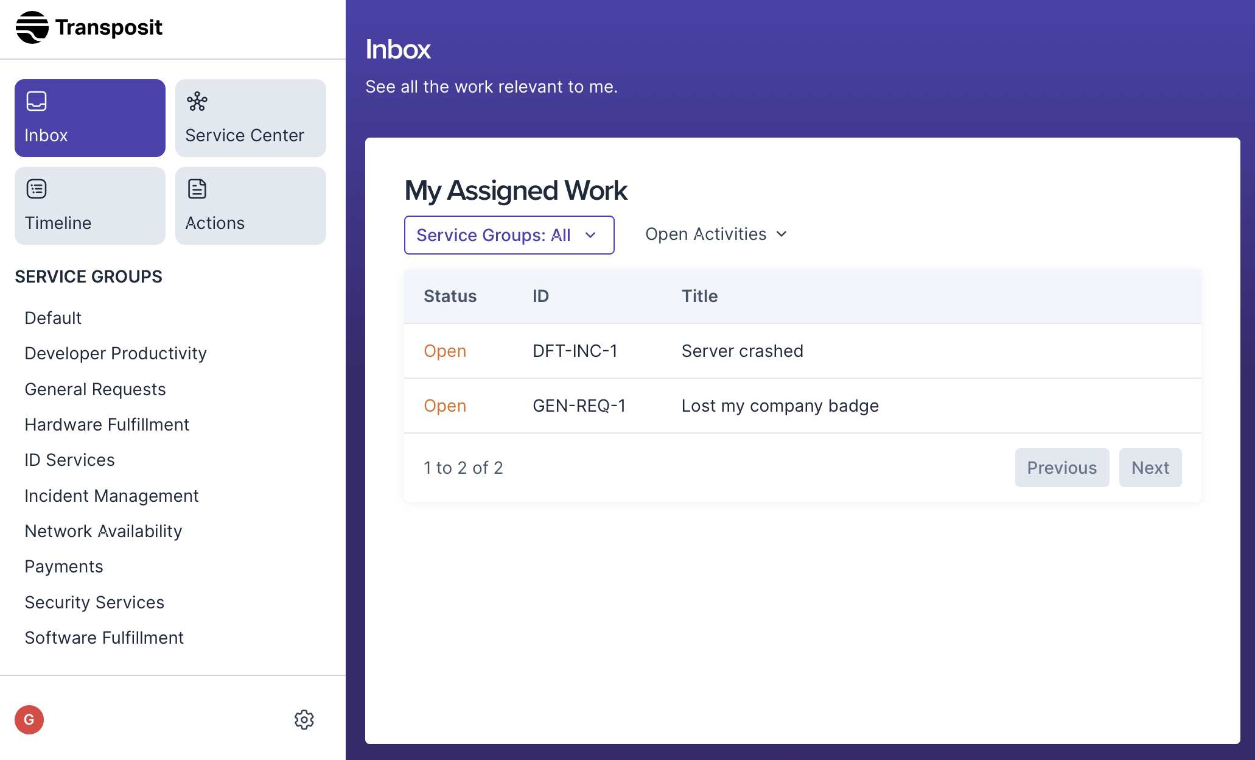Switch to the Timeline tab
The width and height of the screenshot is (1255, 760).
[89, 206]
